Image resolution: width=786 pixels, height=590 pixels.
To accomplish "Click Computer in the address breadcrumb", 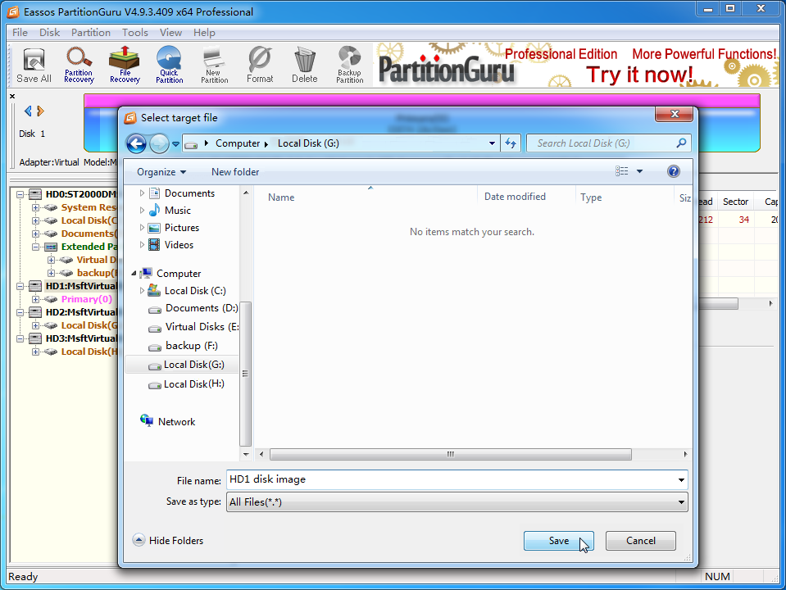I will point(238,143).
